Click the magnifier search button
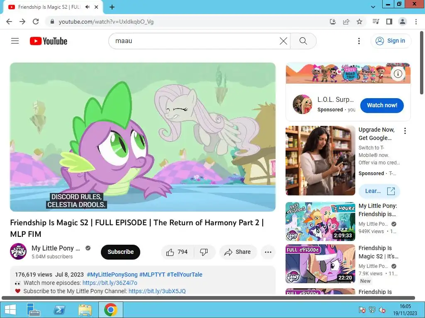The image size is (425, 318). [x=303, y=41]
